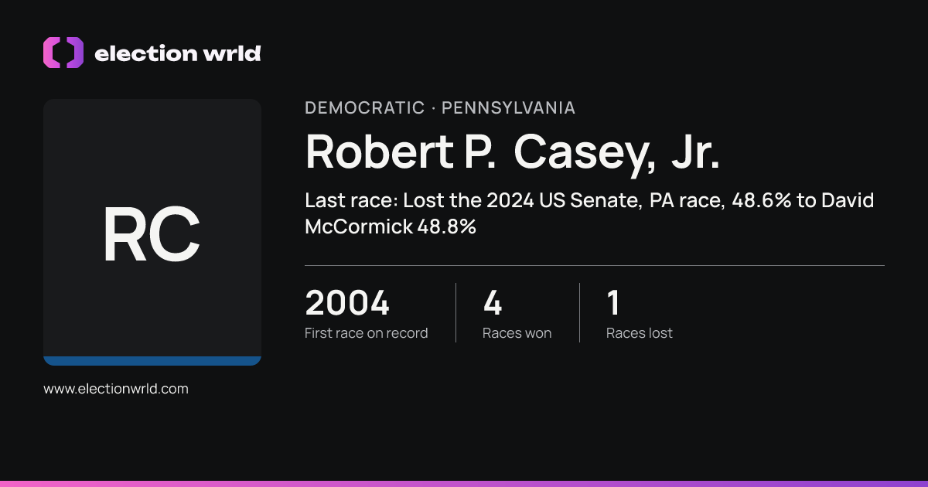
Task: Click the Races lost label
Action: click(640, 333)
